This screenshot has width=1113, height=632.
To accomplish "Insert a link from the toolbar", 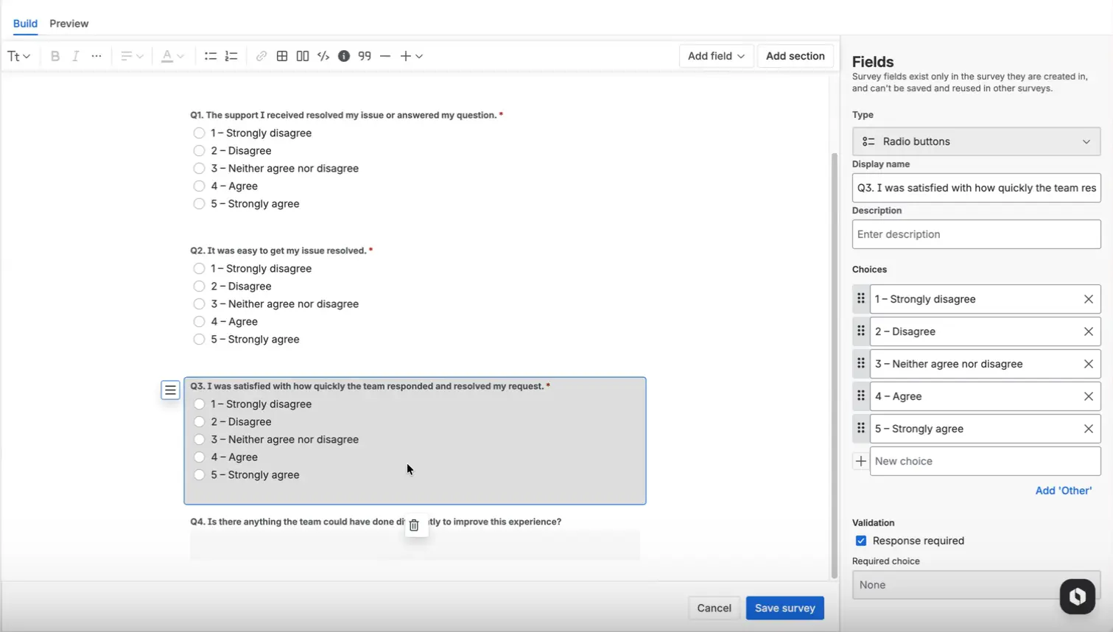I will [x=261, y=55].
